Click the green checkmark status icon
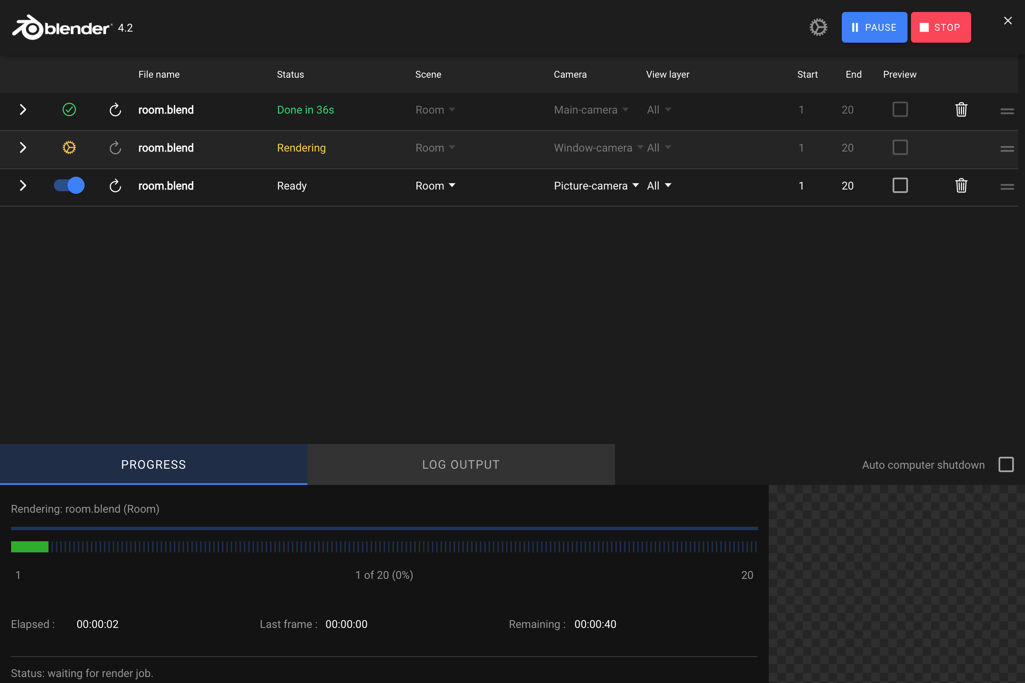 pyautogui.click(x=69, y=110)
